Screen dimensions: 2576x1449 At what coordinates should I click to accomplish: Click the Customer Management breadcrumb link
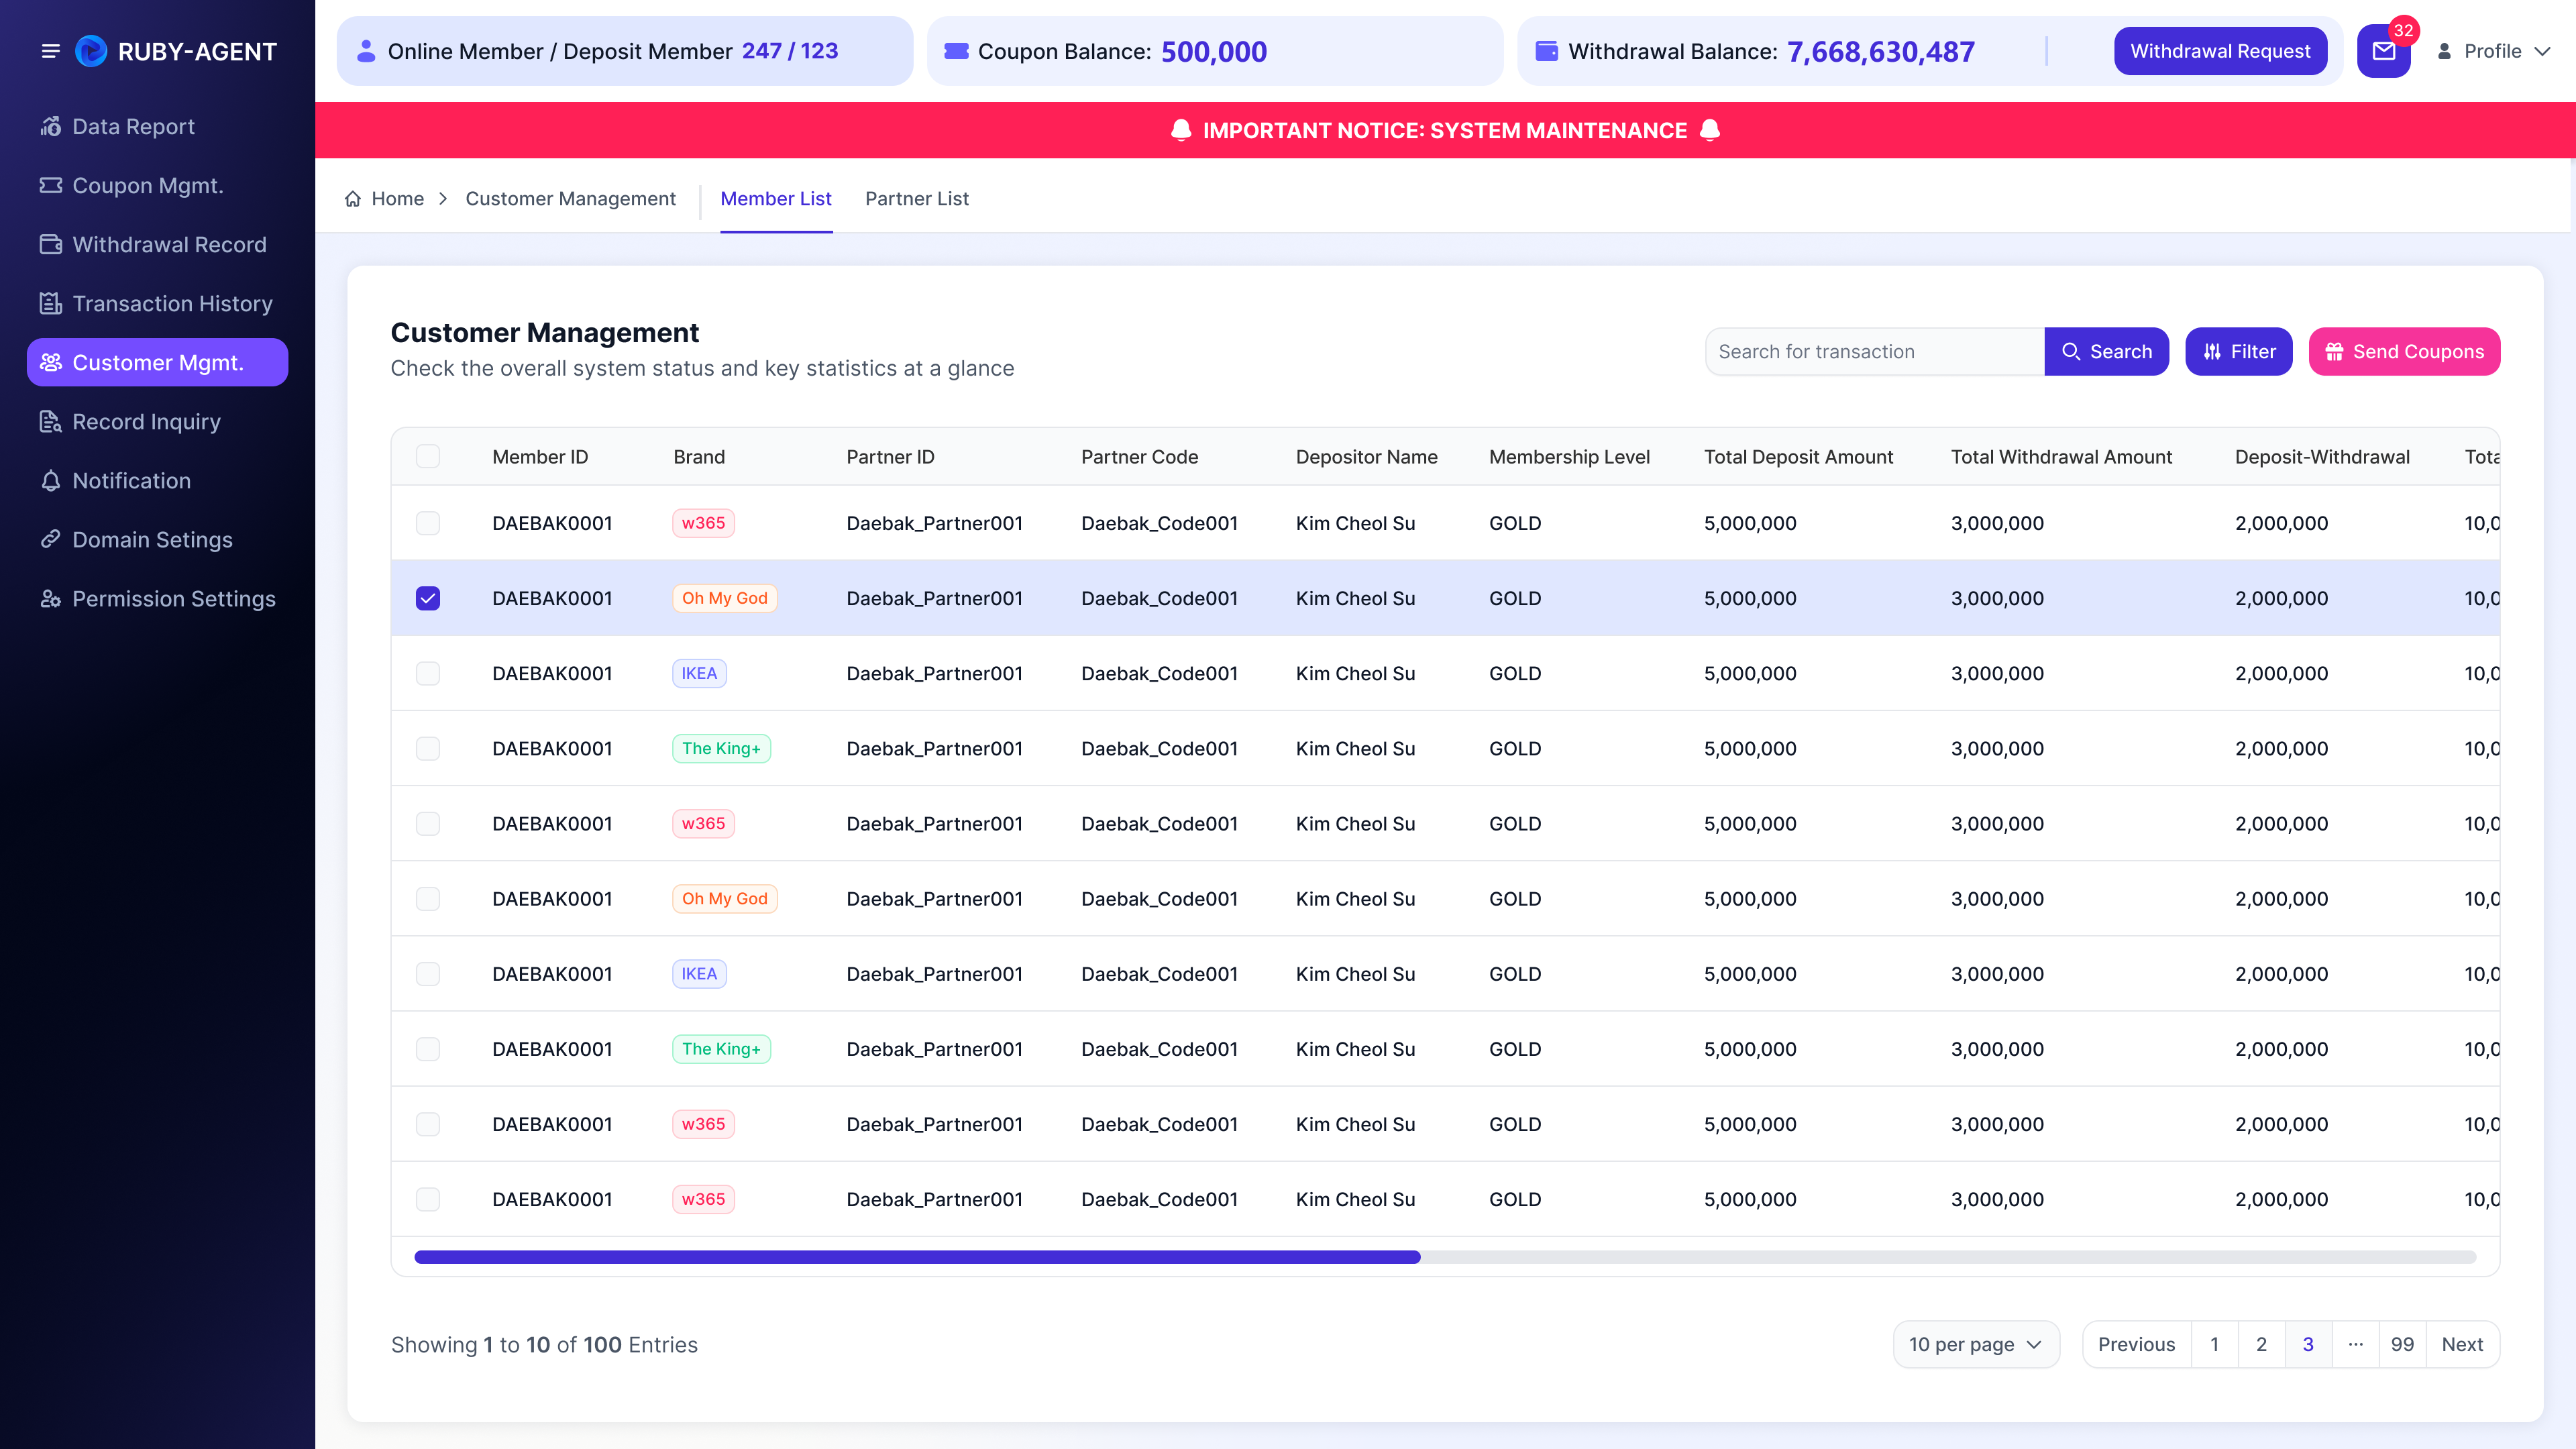tap(570, 199)
